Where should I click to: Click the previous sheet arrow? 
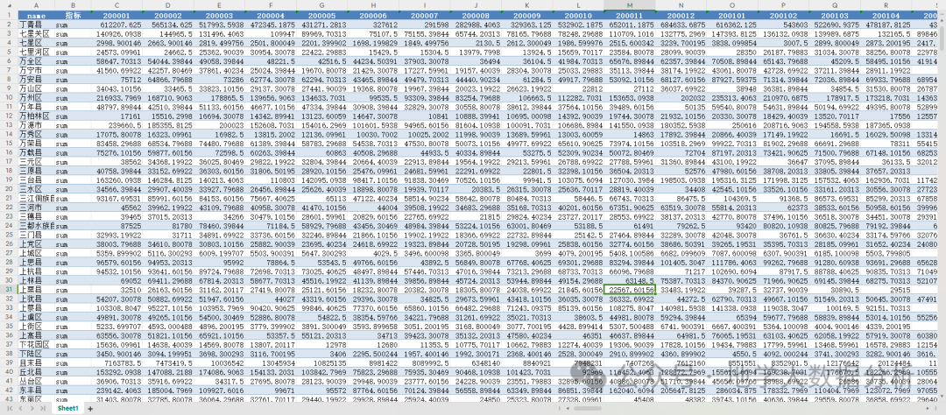coord(20,408)
